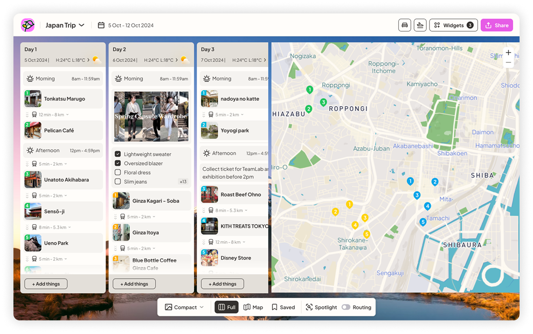Expand transit option below Ginza Kagari - Soba
This screenshot has width=533, height=334.
point(154,217)
